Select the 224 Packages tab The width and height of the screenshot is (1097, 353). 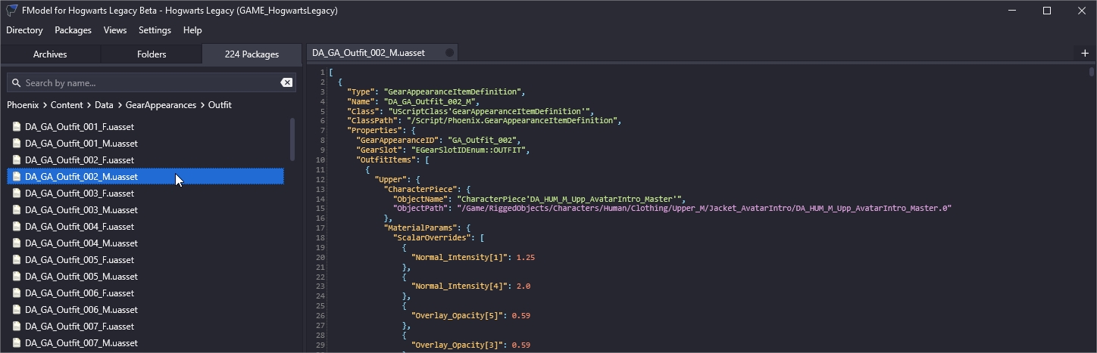252,54
